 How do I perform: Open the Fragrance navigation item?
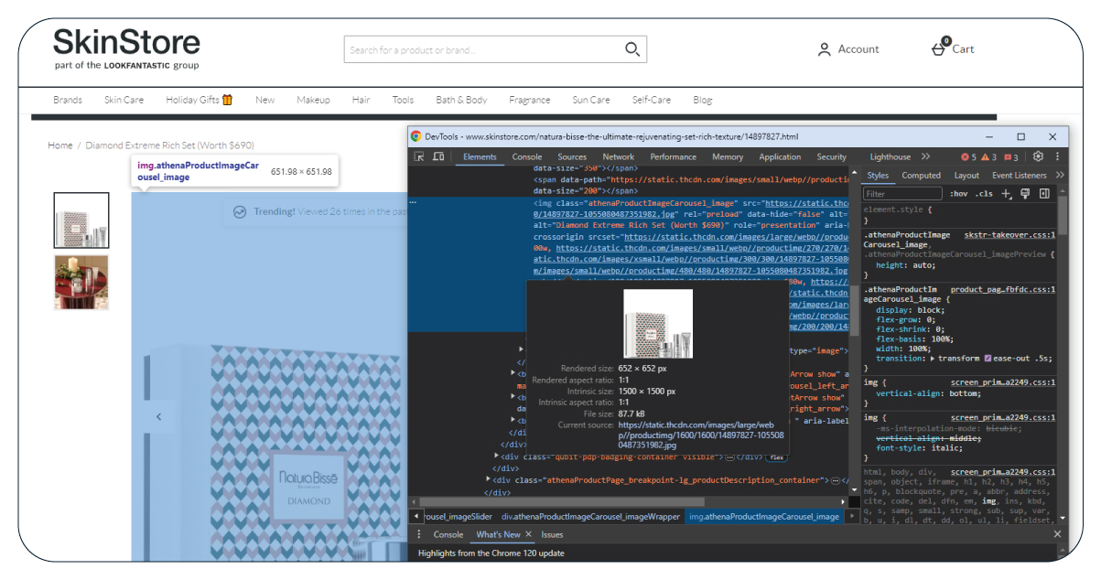(530, 100)
